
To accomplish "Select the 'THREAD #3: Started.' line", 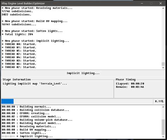I will pos(19,61).
